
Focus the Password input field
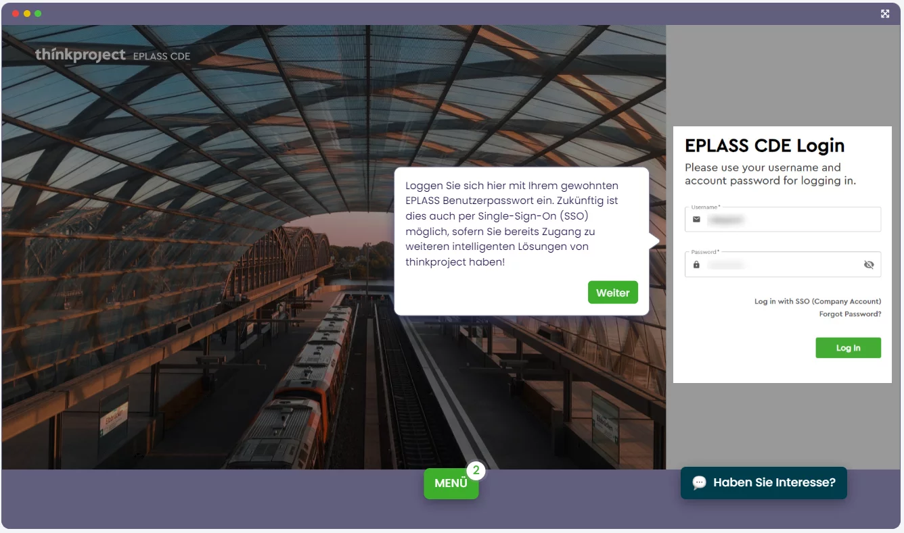click(x=783, y=265)
